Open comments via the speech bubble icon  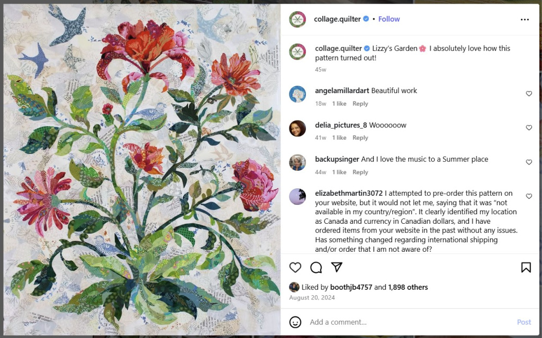pos(316,268)
